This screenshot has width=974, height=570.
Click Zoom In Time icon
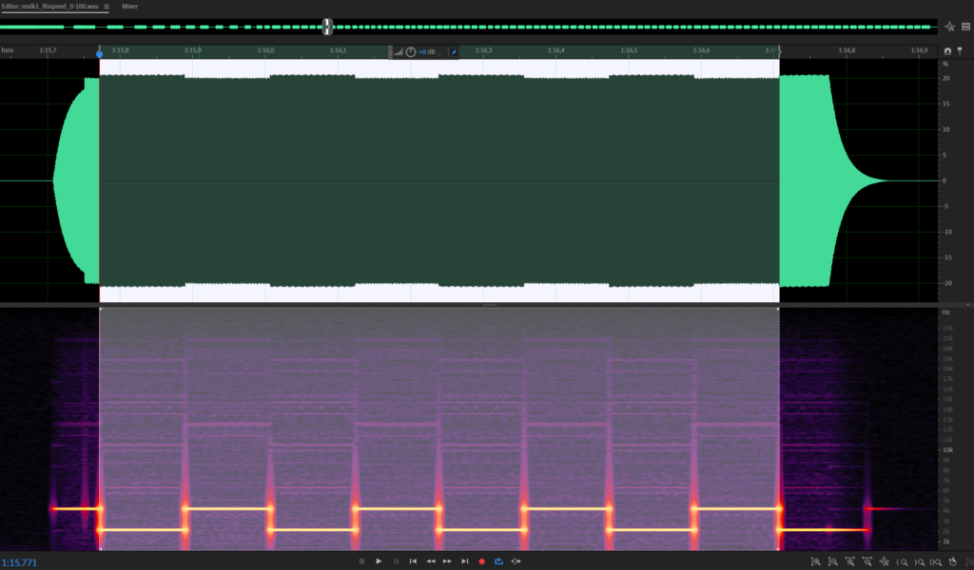coord(849,562)
